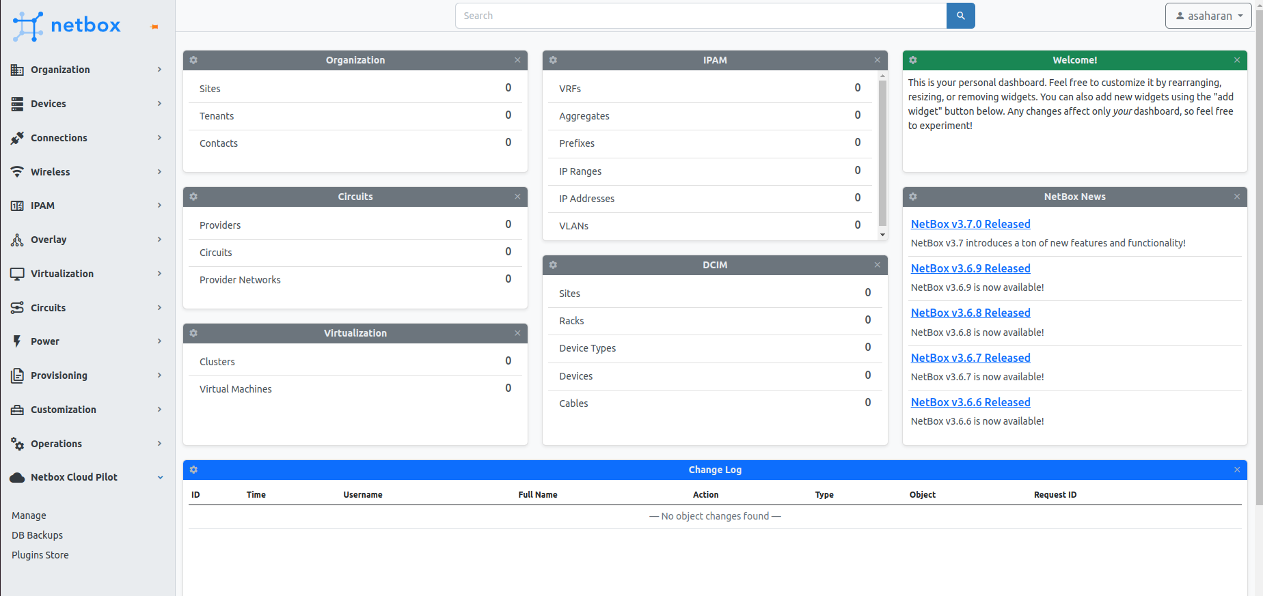
Task: Close the Organization widget
Action: tap(517, 60)
